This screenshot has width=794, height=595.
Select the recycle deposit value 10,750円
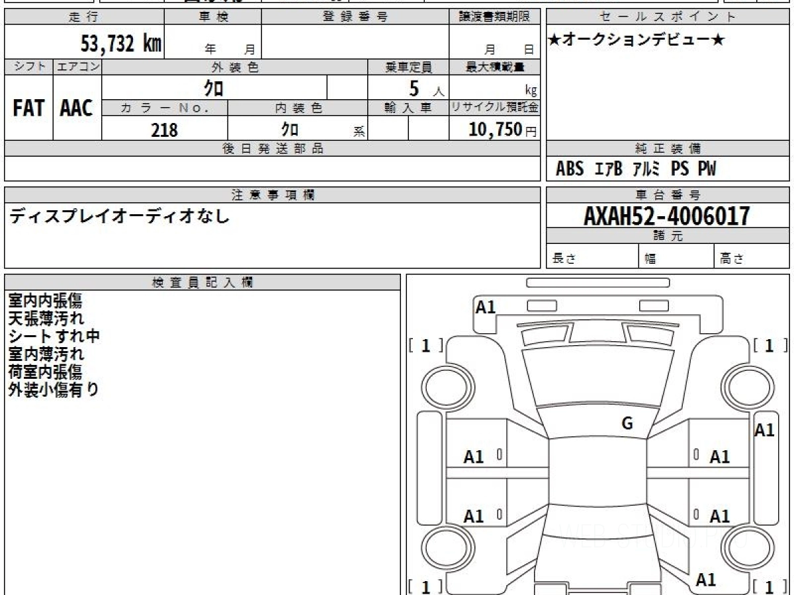[x=503, y=130]
